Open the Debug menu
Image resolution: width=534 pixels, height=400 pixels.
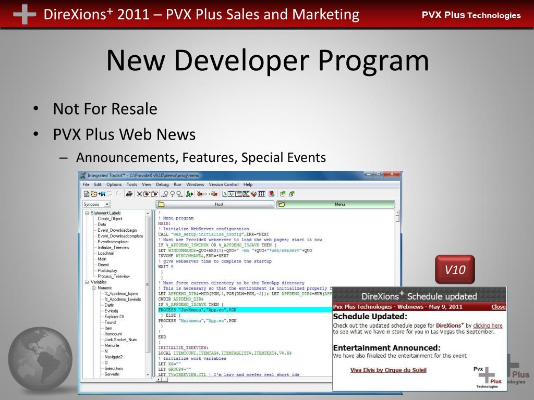pos(163,184)
